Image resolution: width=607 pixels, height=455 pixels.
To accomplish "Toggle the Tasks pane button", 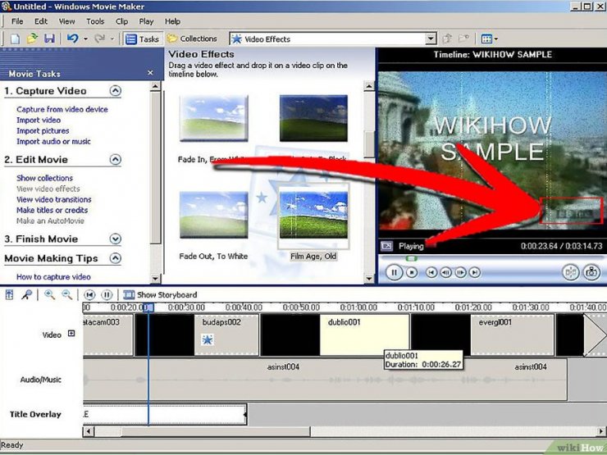I will coord(142,39).
